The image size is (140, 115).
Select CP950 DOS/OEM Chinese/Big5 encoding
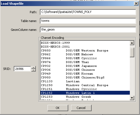(x=85, y=78)
